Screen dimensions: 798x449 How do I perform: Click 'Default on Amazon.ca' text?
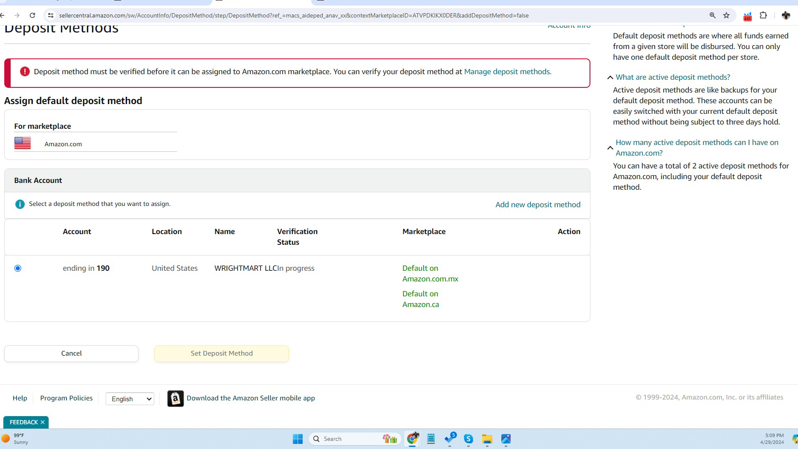[421, 299]
